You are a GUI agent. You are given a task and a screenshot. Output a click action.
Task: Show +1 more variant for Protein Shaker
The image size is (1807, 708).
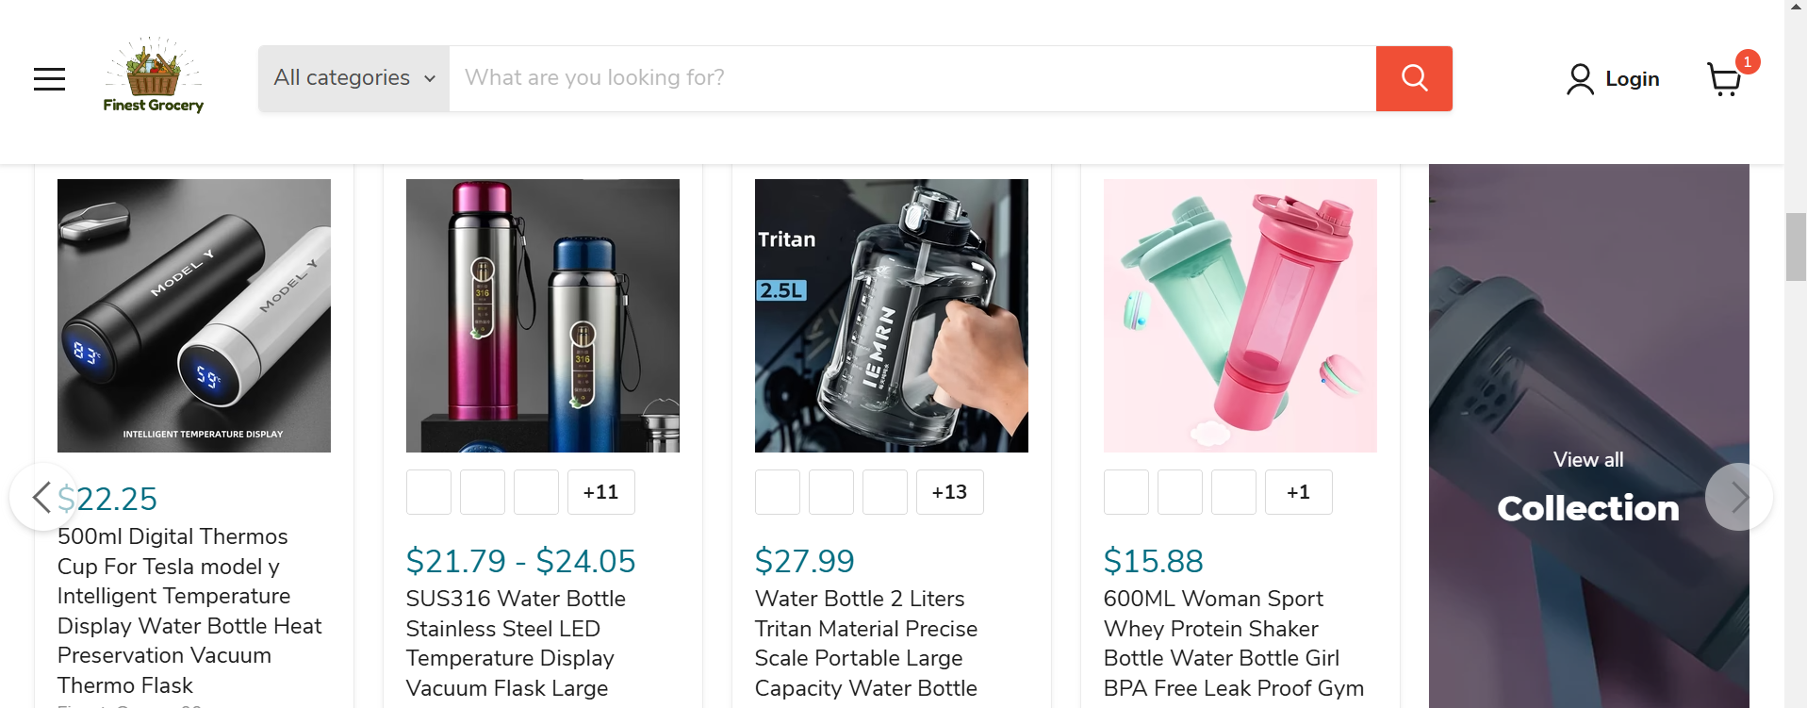pyautogui.click(x=1298, y=492)
